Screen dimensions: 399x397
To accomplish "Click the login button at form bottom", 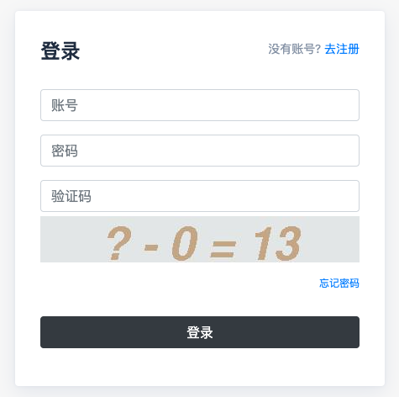I will click(x=200, y=332).
